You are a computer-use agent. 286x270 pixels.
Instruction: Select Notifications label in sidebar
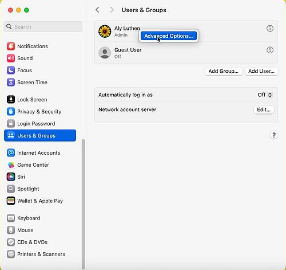33,46
